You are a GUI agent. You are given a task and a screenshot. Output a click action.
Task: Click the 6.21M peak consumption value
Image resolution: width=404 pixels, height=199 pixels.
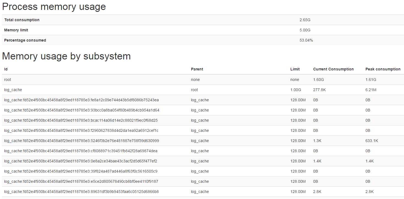click(371, 90)
